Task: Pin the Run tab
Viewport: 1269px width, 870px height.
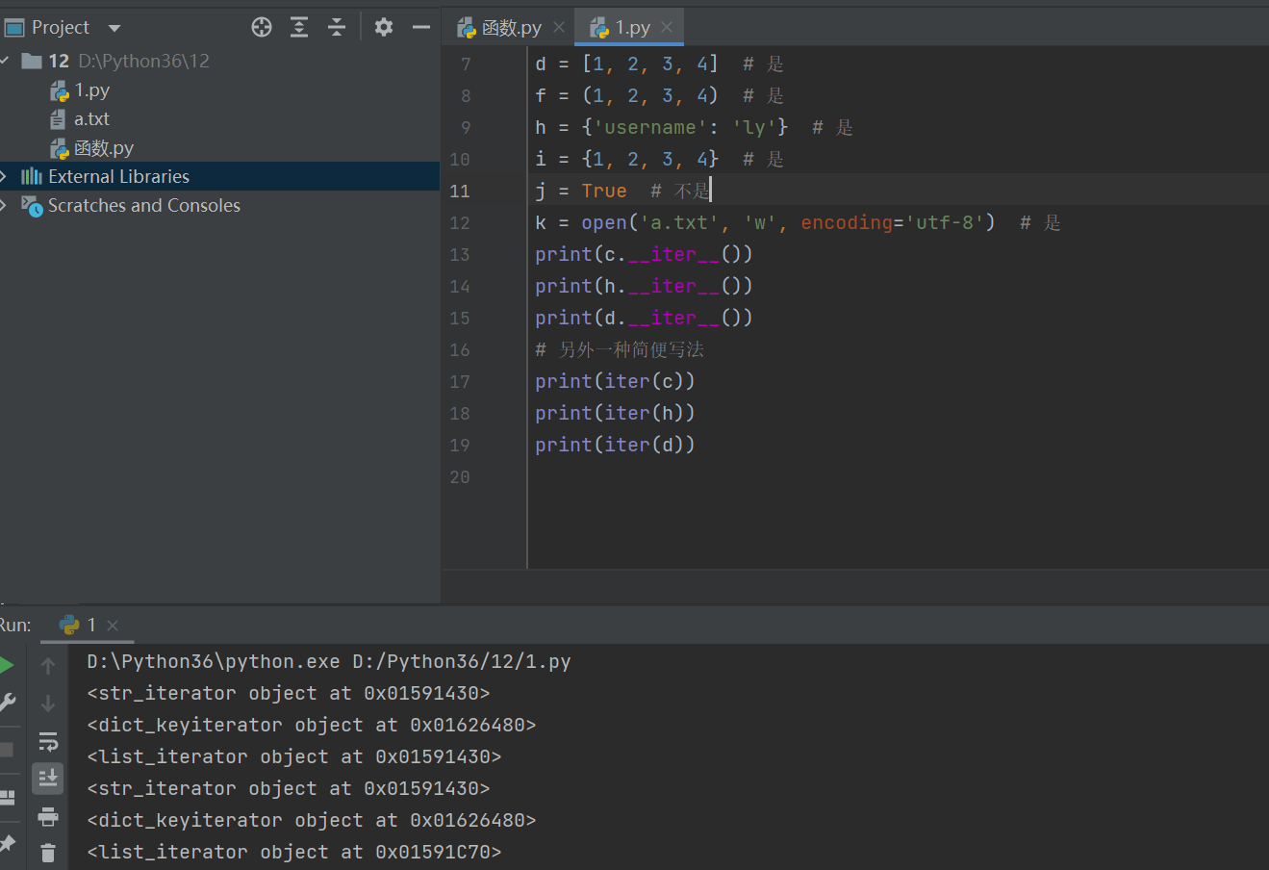Action: (x=7, y=844)
